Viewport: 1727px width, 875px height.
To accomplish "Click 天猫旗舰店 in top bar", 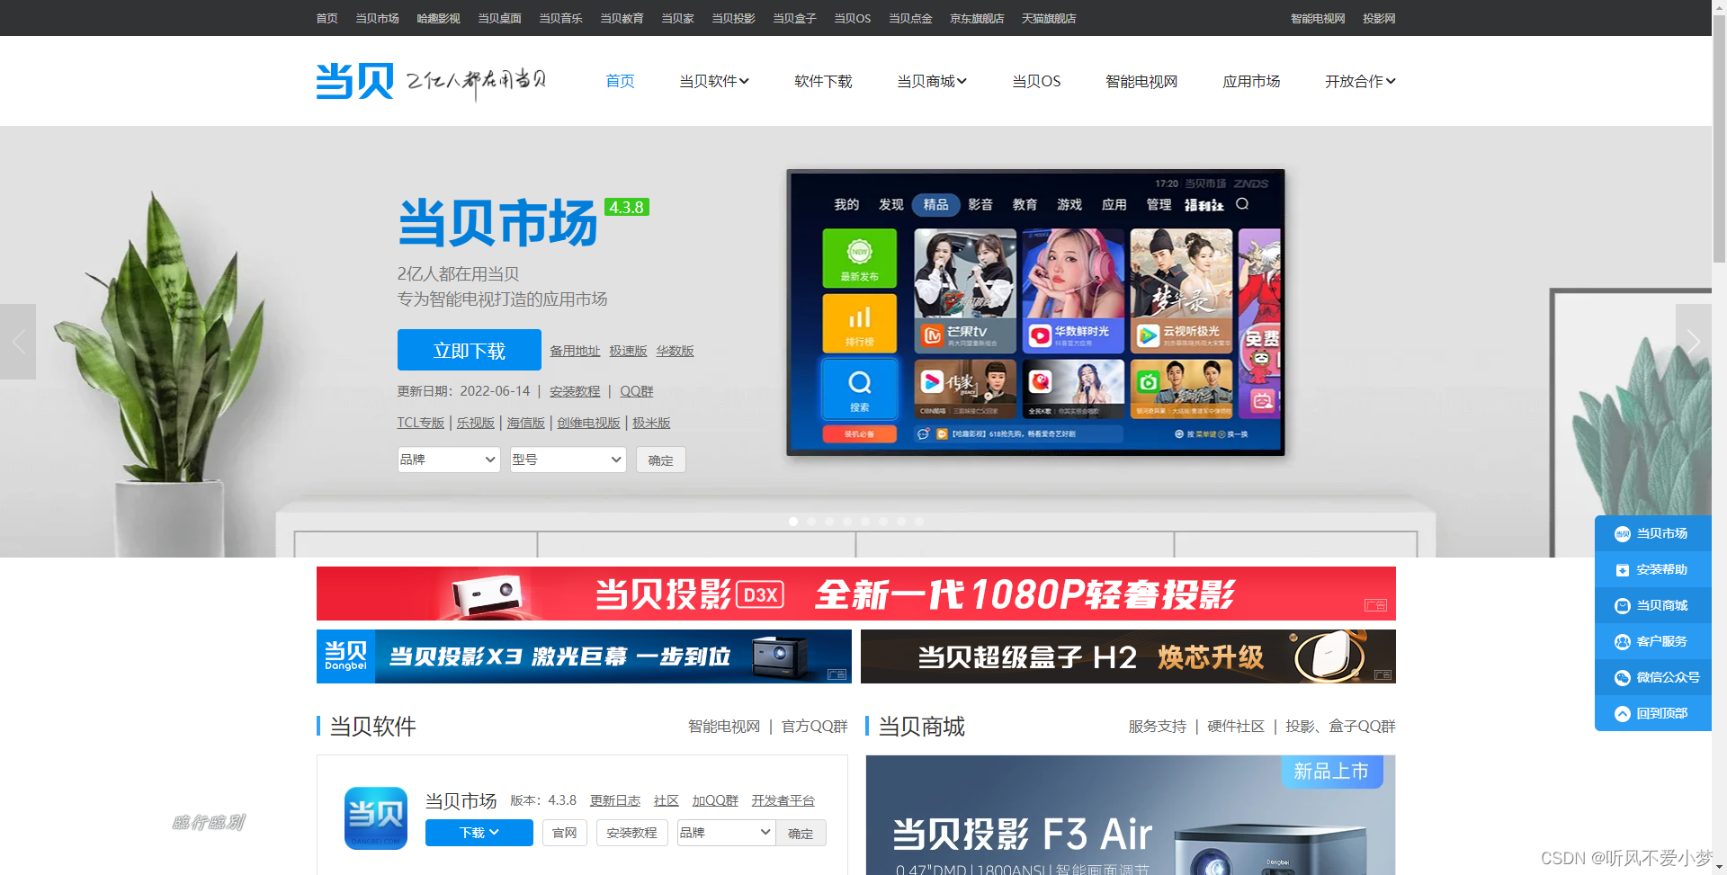I will point(1049,18).
